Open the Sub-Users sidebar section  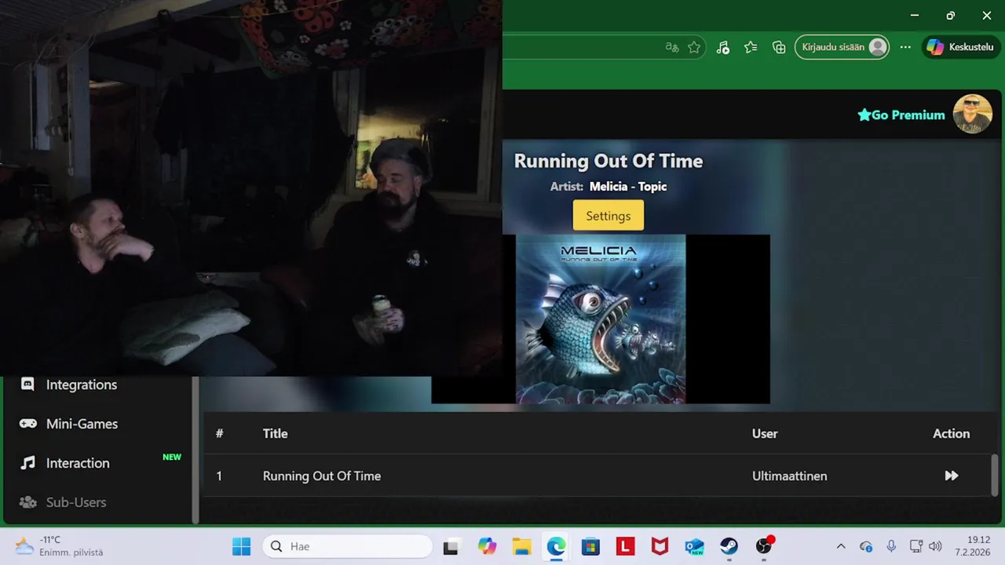click(75, 502)
